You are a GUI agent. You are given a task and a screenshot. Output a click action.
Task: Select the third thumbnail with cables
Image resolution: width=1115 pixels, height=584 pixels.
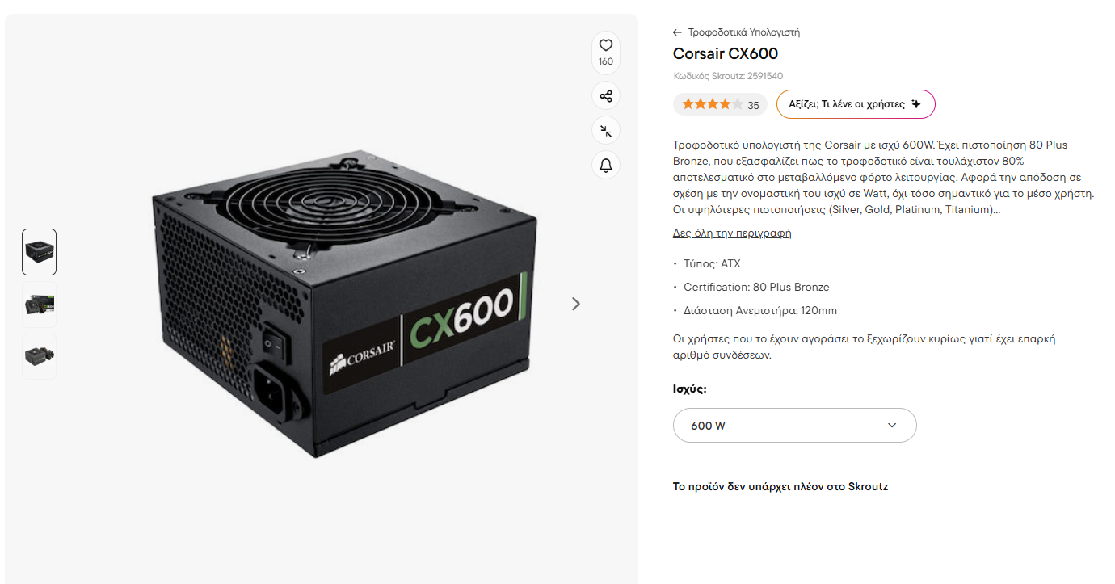39,356
